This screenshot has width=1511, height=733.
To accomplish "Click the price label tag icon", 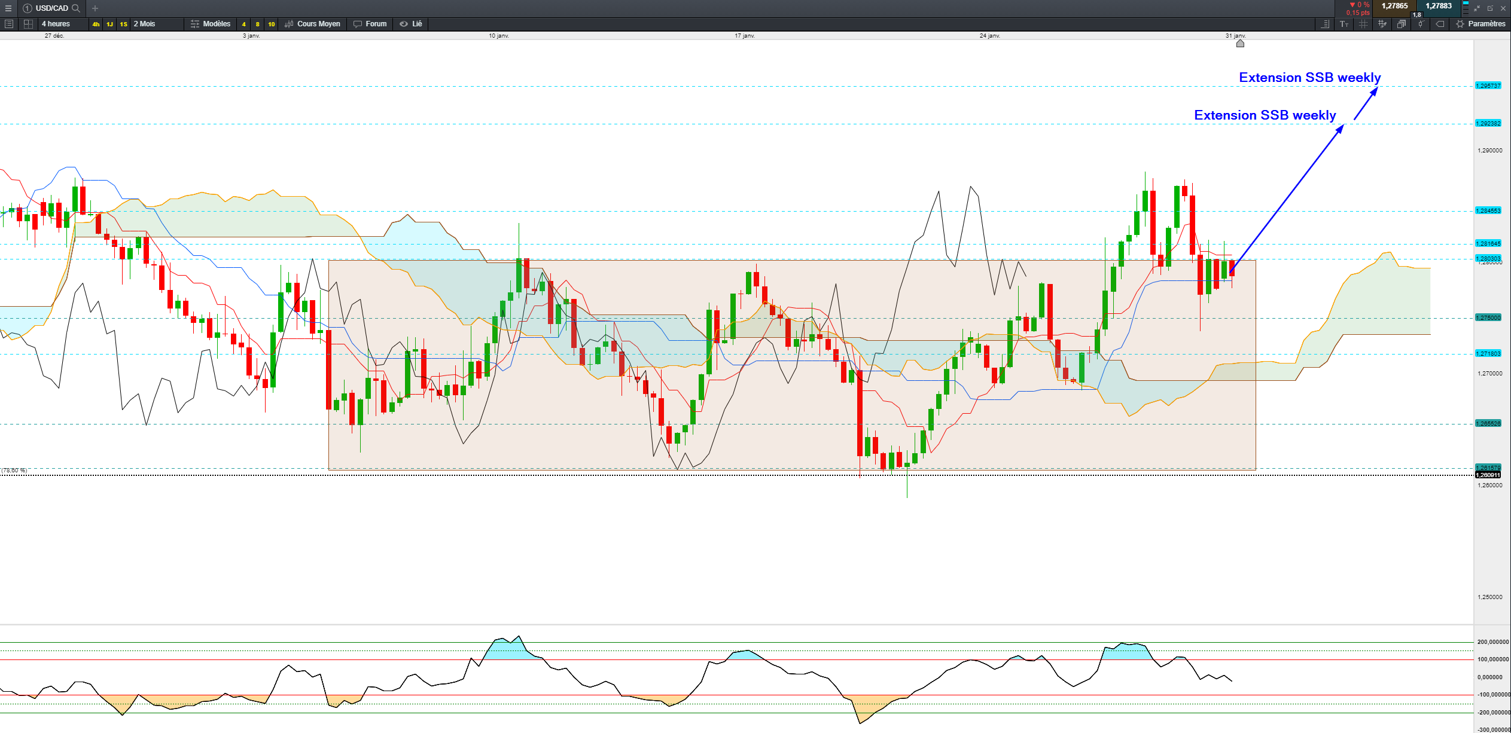I will (x=1440, y=24).
